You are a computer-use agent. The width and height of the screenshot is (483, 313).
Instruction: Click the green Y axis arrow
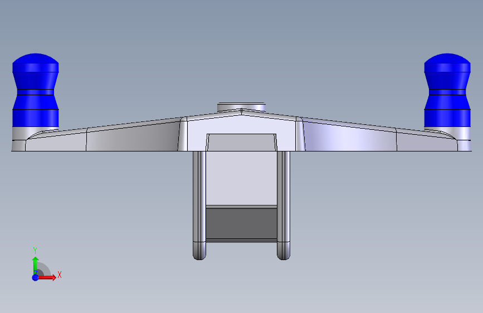[36, 265]
